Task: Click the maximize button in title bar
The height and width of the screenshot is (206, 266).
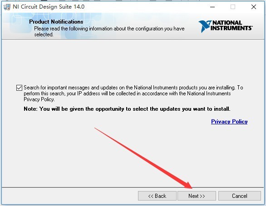Action: tap(233, 7)
